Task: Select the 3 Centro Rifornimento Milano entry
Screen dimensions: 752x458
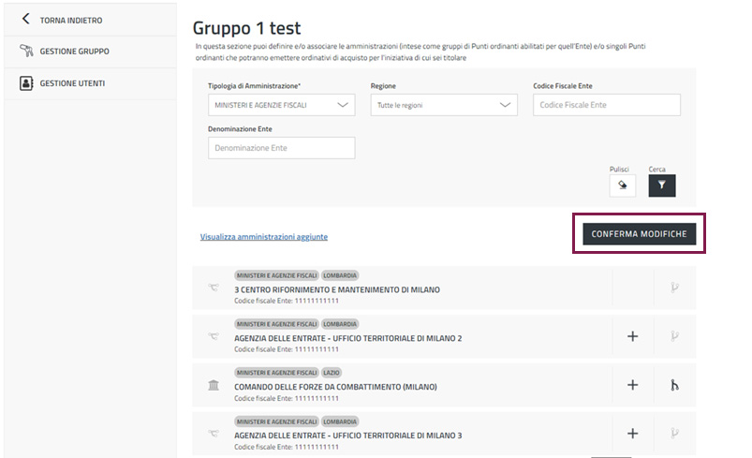Action: point(336,289)
